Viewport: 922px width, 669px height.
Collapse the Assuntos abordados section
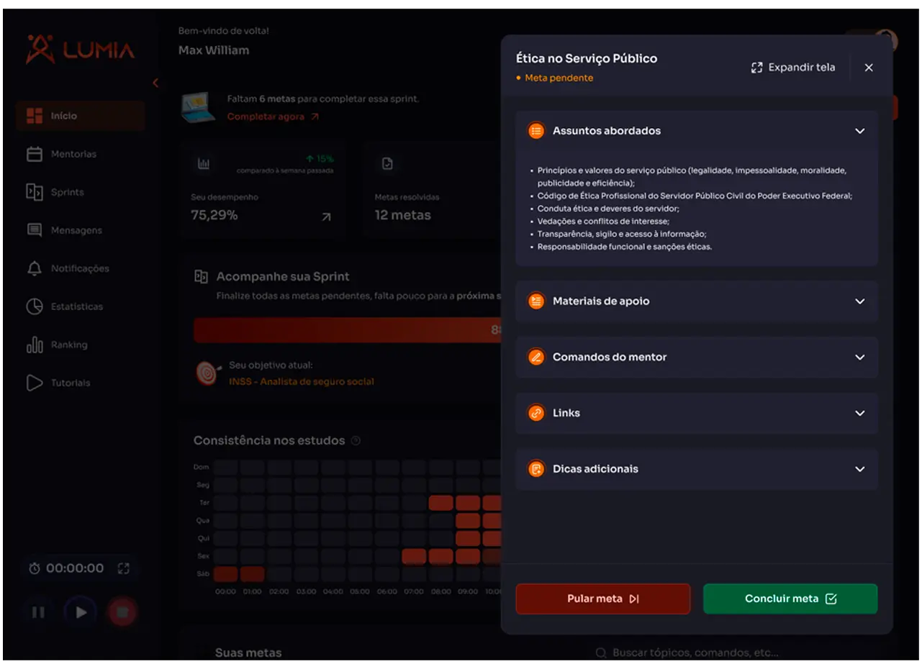859,131
